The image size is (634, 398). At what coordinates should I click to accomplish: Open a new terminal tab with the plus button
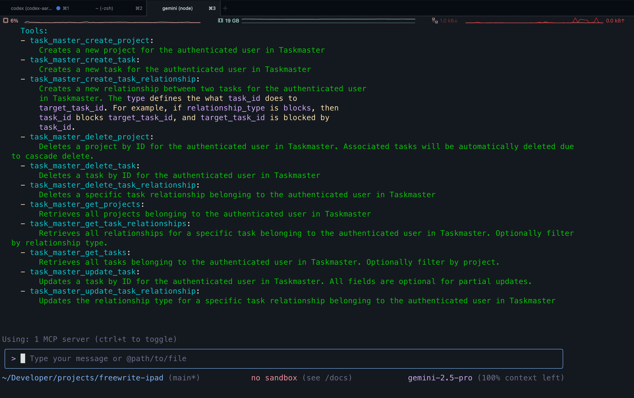click(x=225, y=8)
